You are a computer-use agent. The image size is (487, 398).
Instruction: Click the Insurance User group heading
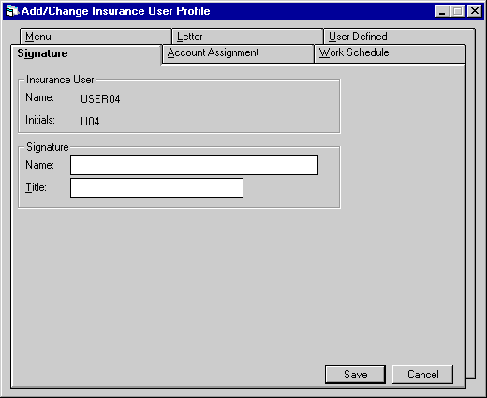pos(60,80)
